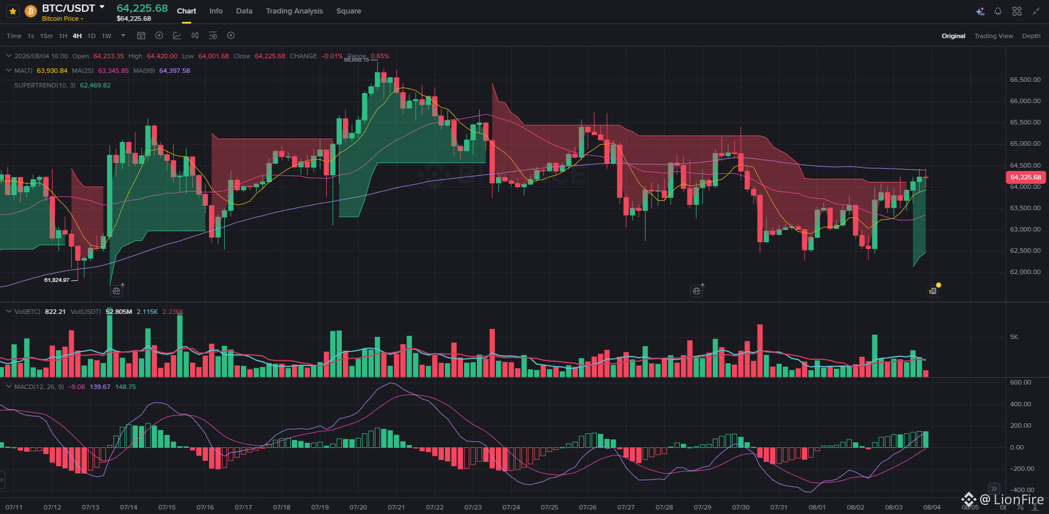Go to the Square tab
Viewport: 1049px width, 514px height.
click(x=349, y=11)
